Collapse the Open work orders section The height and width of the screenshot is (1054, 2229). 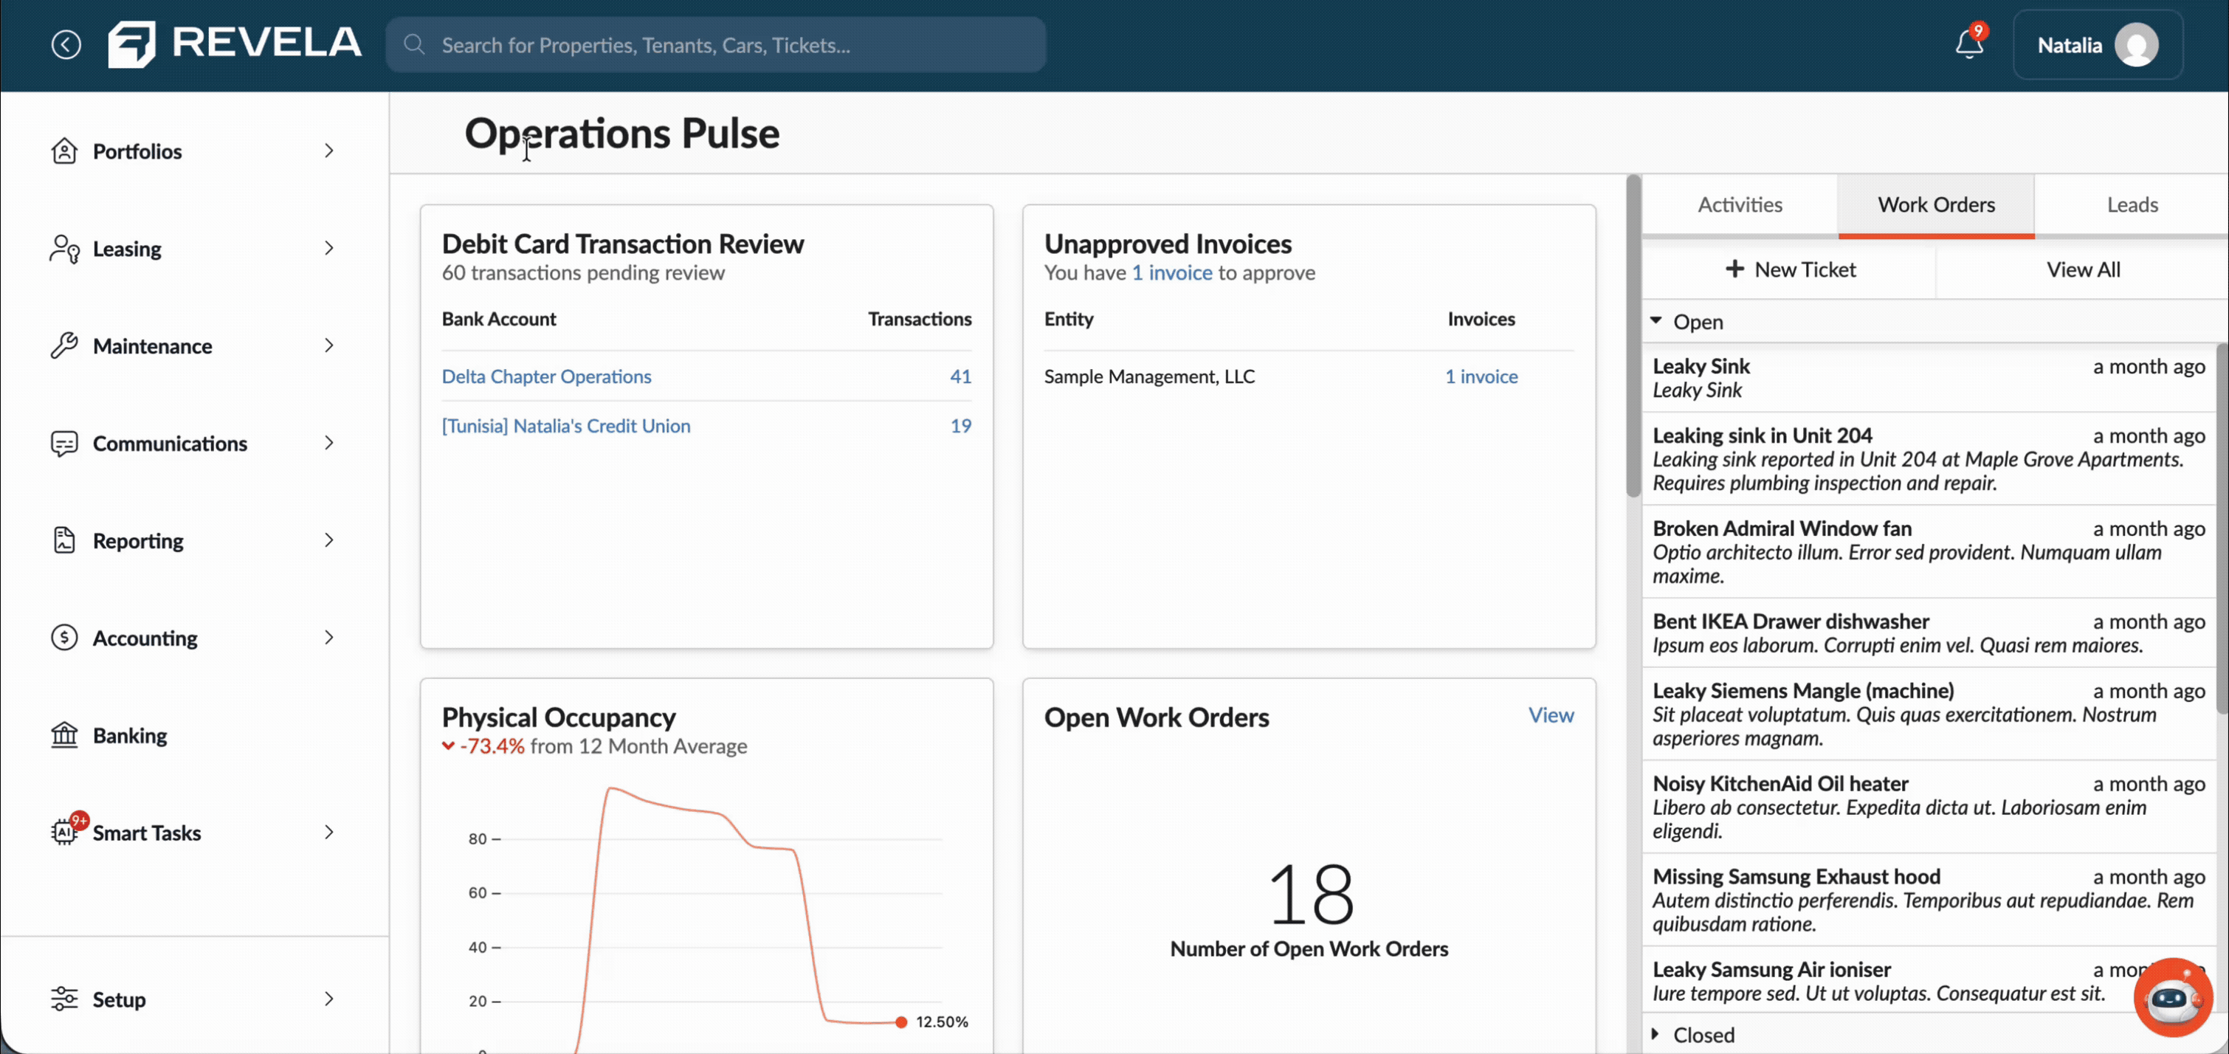[x=1656, y=321]
